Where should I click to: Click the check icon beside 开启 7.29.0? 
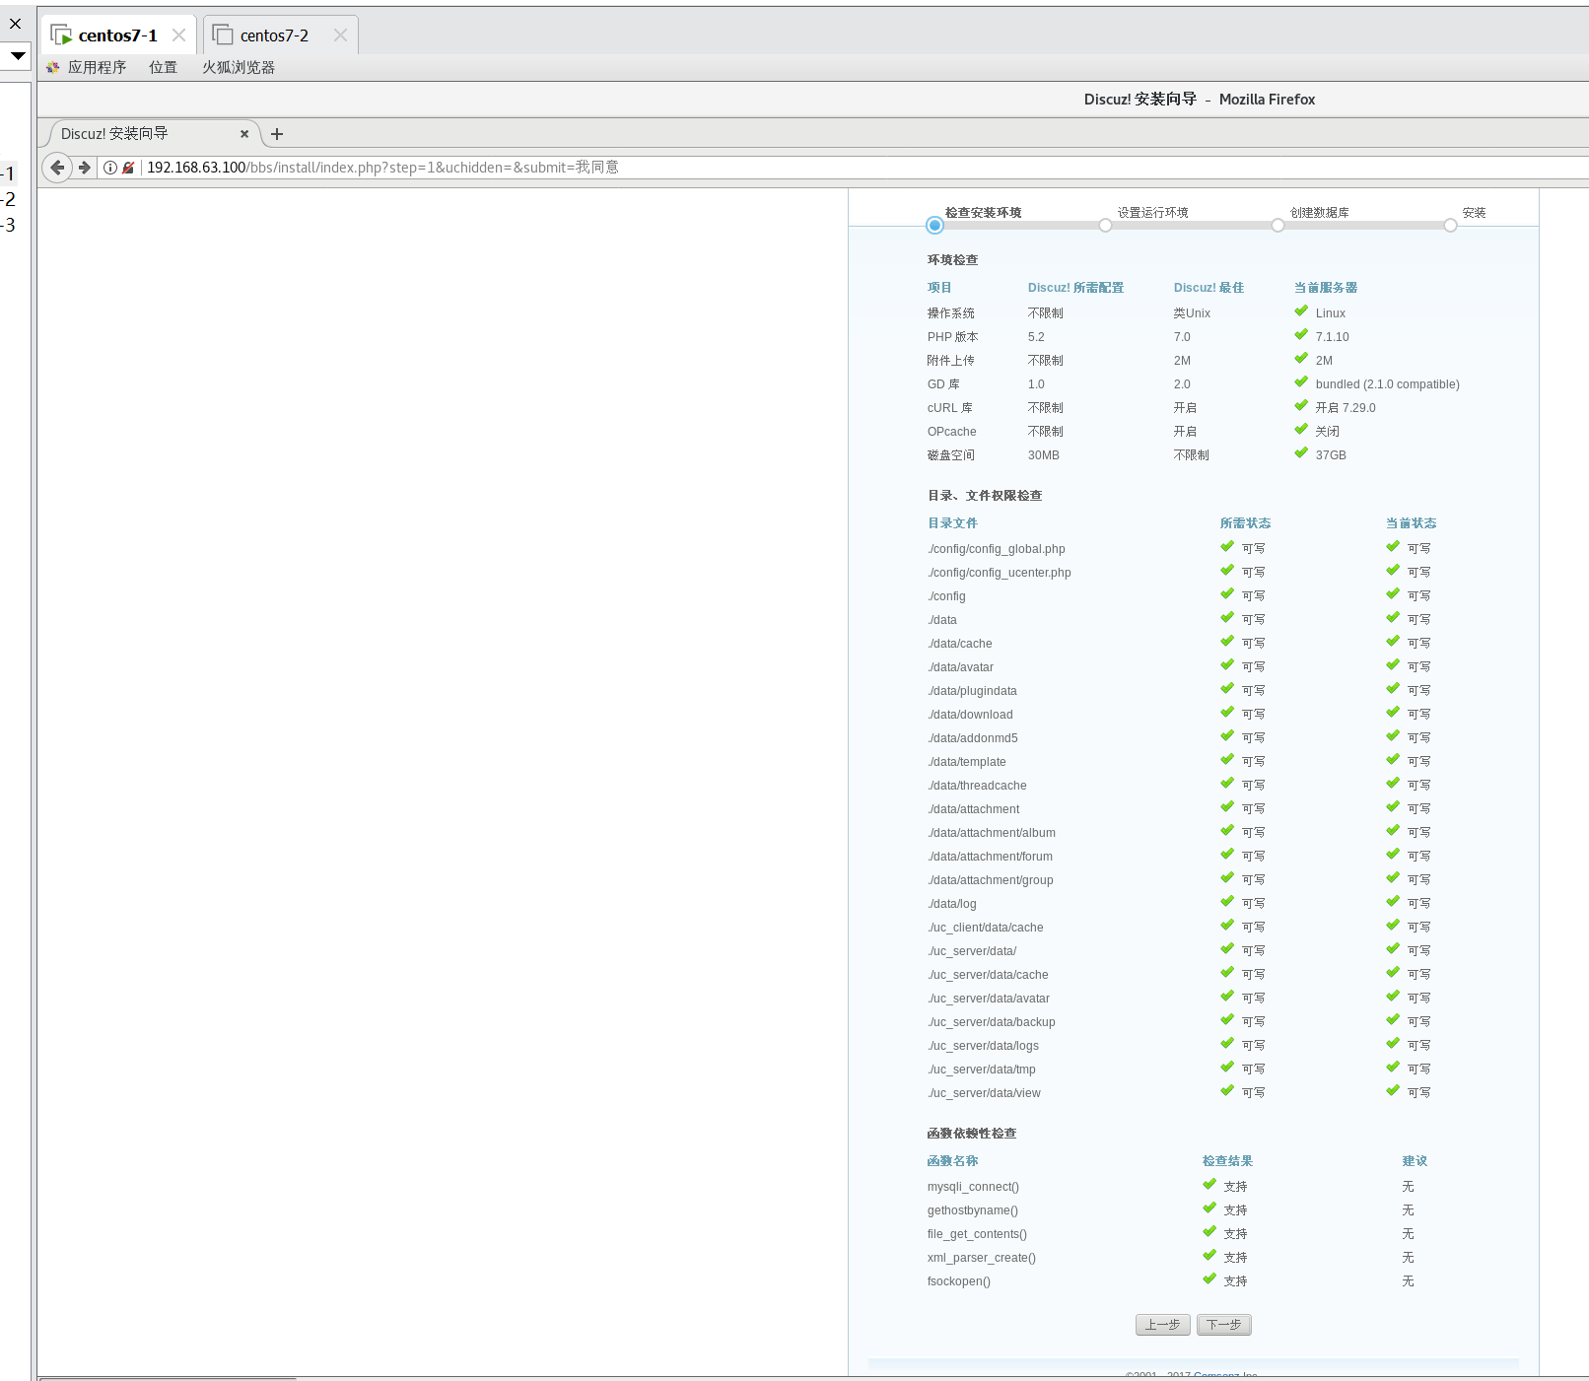click(1301, 406)
